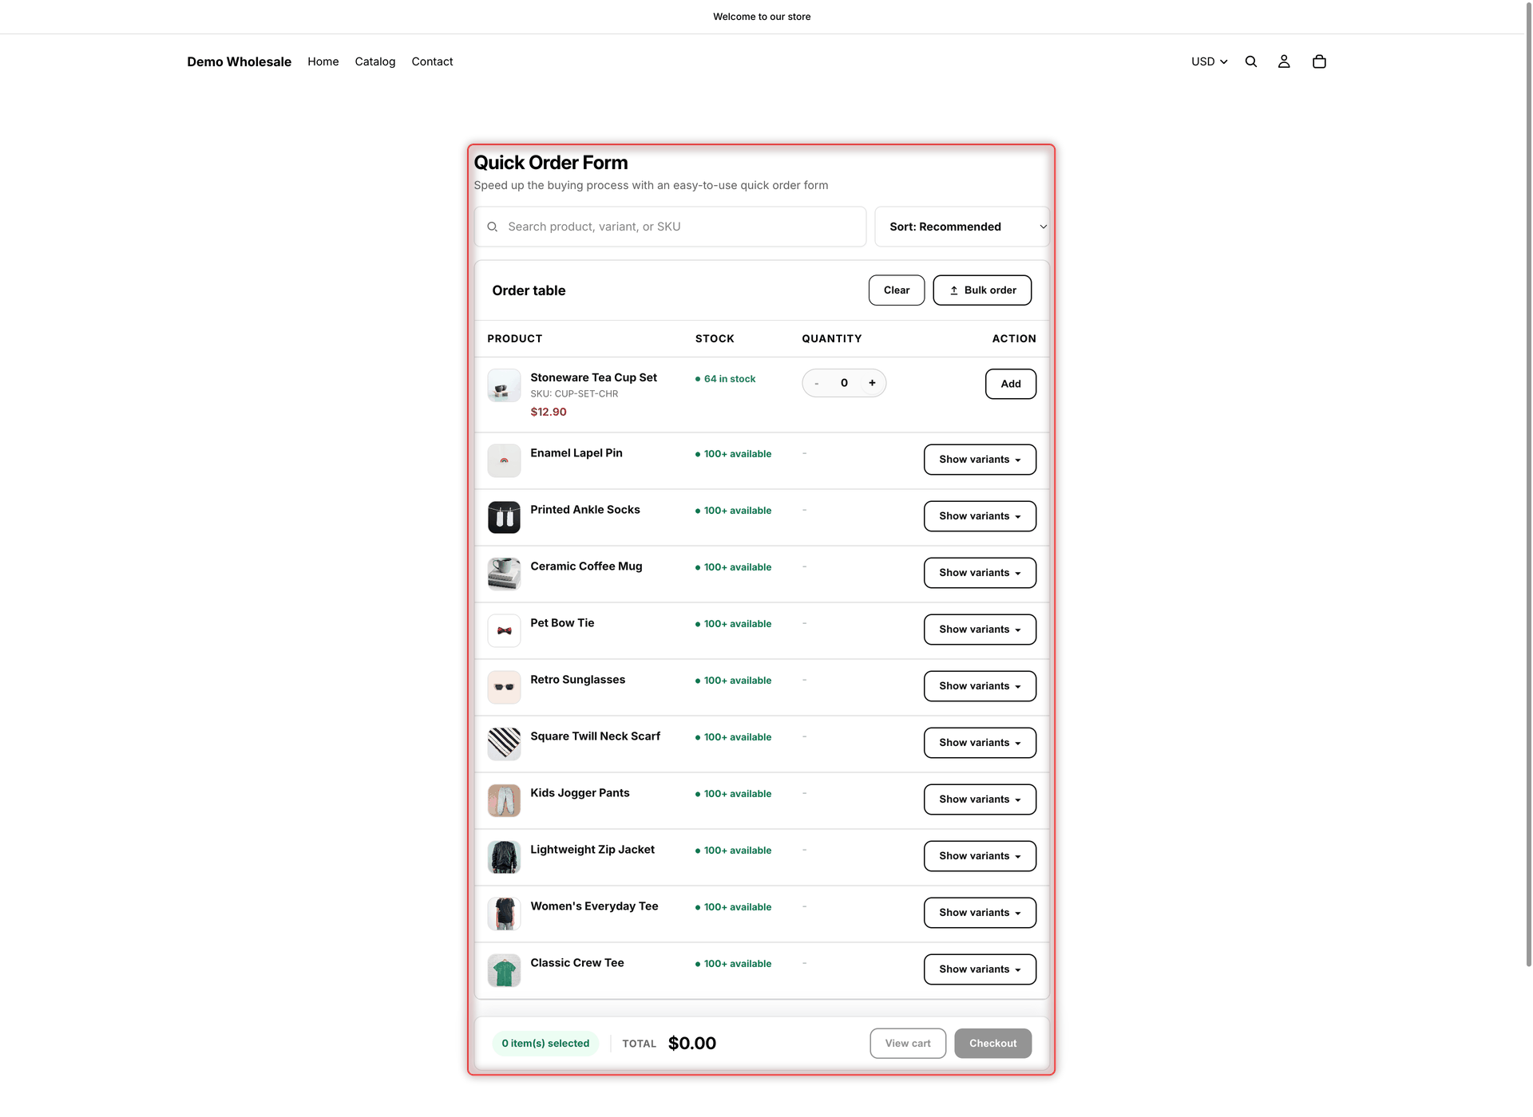Open the account login icon
This screenshot has width=1533, height=1117.
[1284, 61]
